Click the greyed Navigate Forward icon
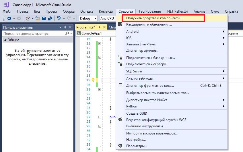Viewport: 243px width, 152px height. [x=19, y=18]
